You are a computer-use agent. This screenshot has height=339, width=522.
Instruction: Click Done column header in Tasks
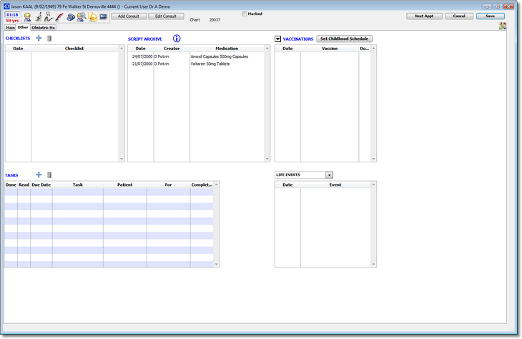(11, 185)
